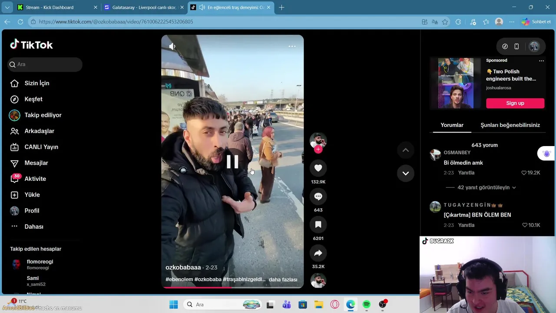
Task: Open the video's three-dot options menu
Action: point(292,46)
